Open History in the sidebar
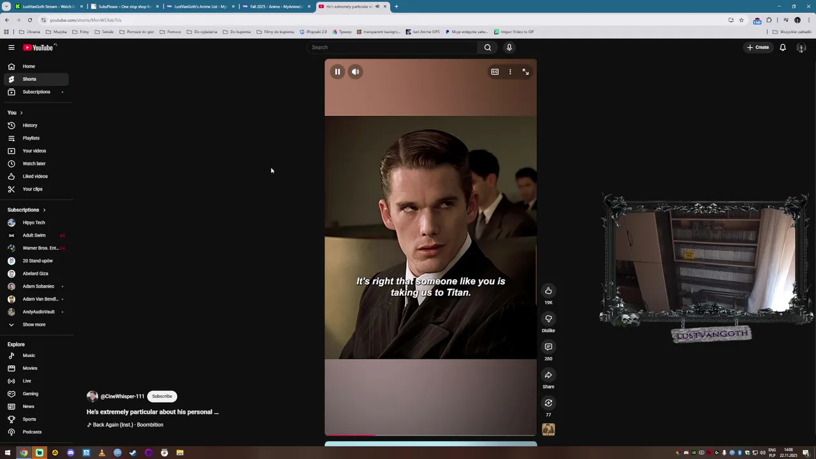The height and width of the screenshot is (459, 816). pyautogui.click(x=36, y=126)
